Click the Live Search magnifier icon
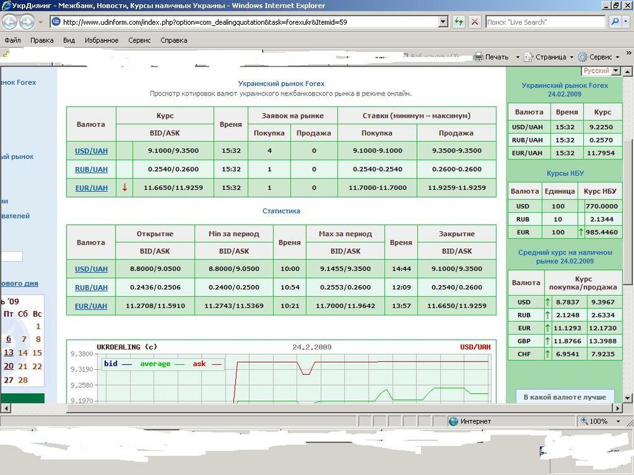 coord(615,22)
